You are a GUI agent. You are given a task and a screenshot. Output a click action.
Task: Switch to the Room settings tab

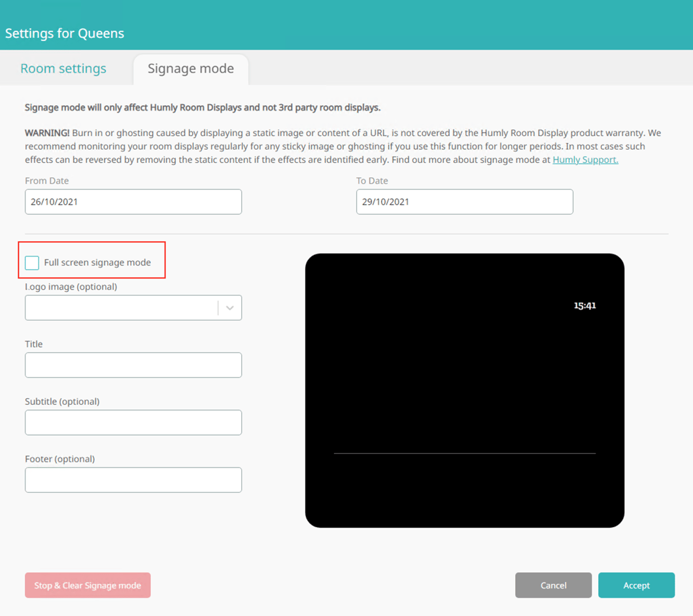[63, 69]
